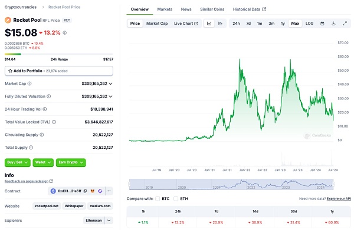Select the 1y time range button
The height and width of the screenshot is (230, 354).
tap(283, 24)
